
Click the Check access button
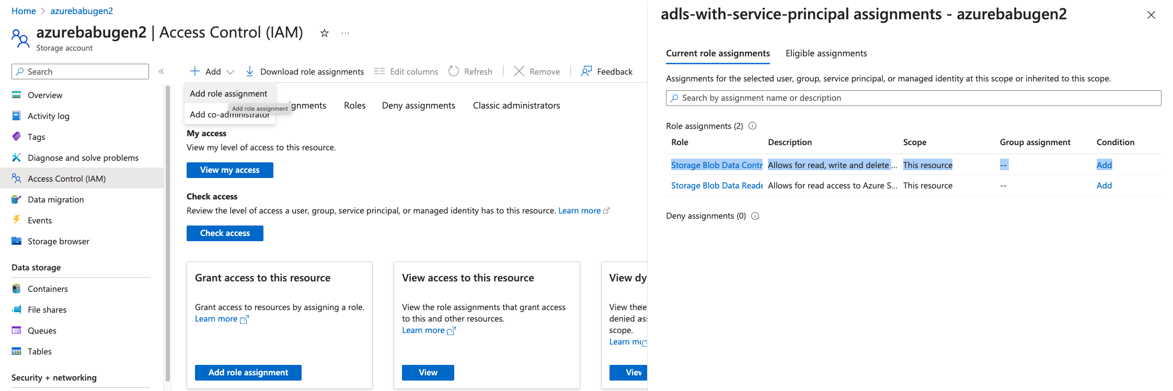[225, 233]
